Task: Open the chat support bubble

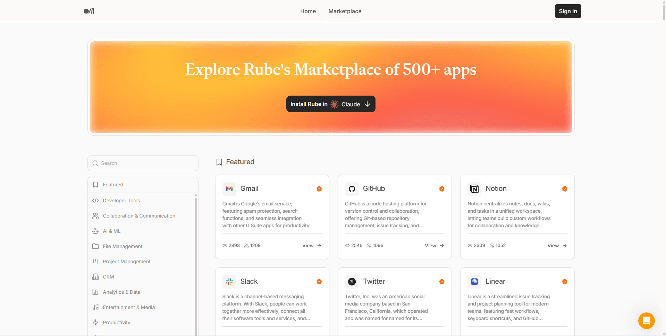Action: coord(646,320)
